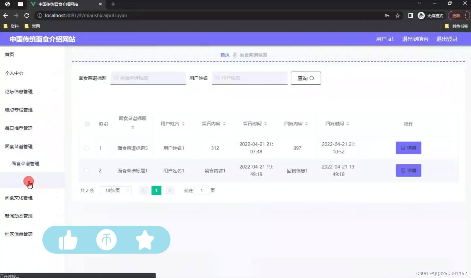This screenshot has height=278, width=471.
Task: Check the row 1 checkbox
Action: pos(87,148)
